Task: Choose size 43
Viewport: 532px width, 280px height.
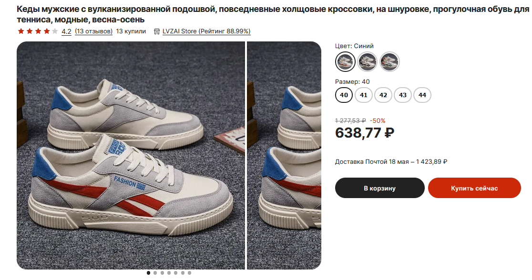Action: click(403, 95)
